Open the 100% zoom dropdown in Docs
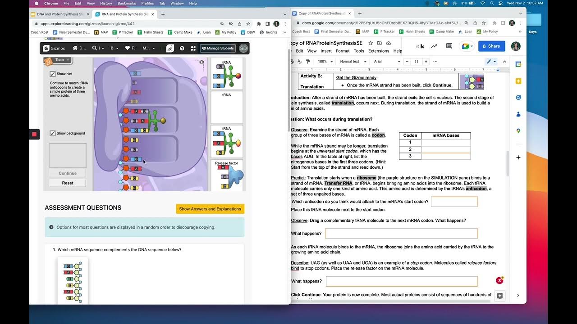This screenshot has height=324, width=577. pos(325,61)
